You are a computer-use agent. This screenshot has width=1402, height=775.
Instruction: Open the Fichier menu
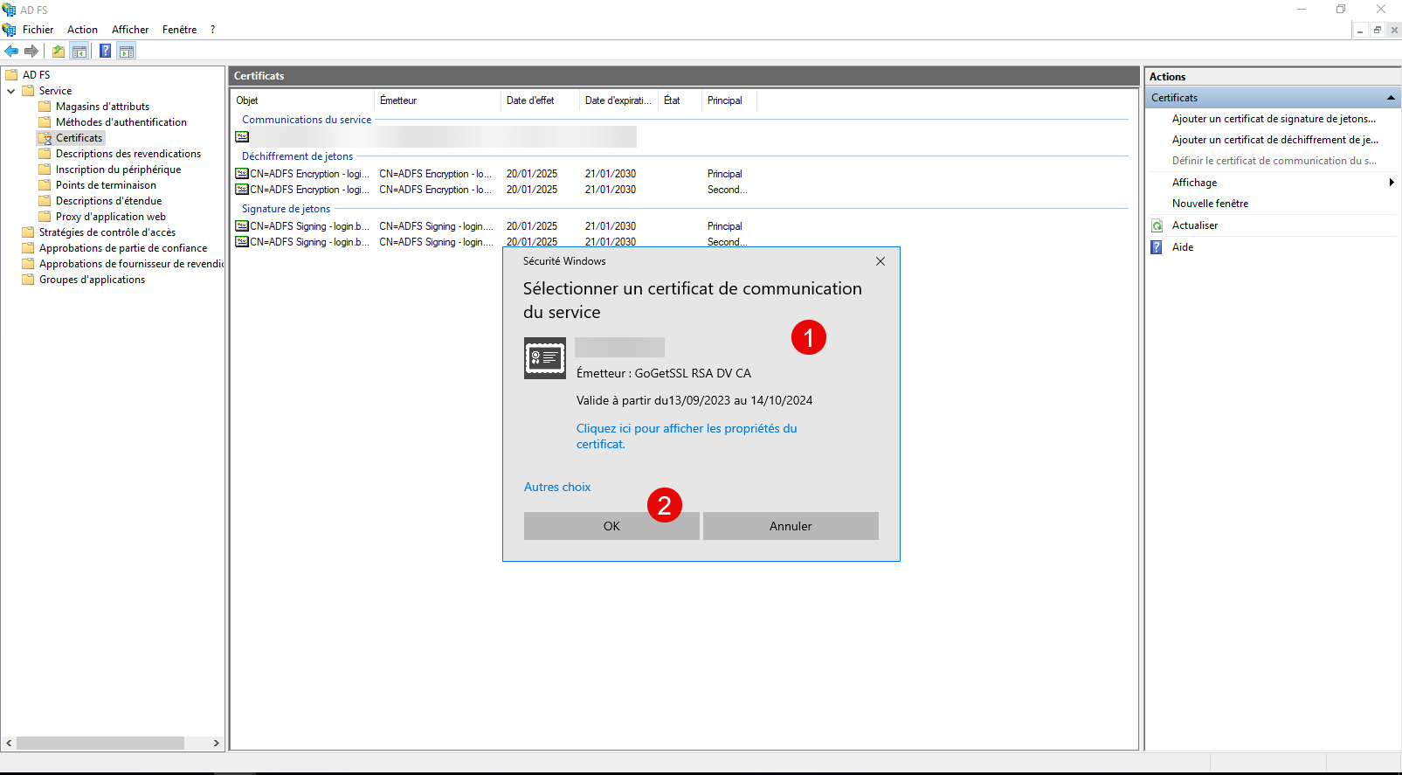[38, 30]
